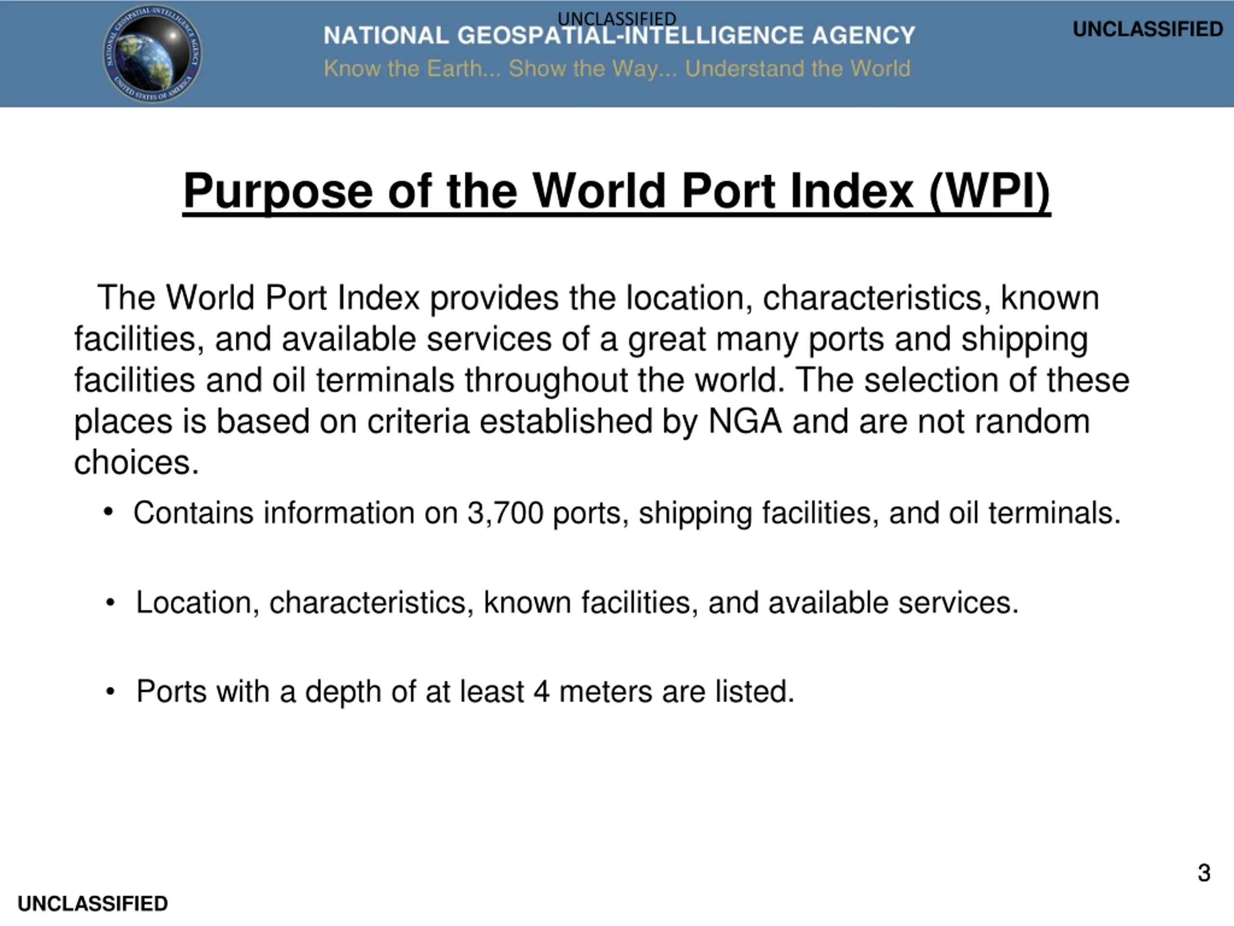Click the bullet 'Contains information on 3,700 ports'
The height and width of the screenshot is (926, 1234).
[x=627, y=514]
